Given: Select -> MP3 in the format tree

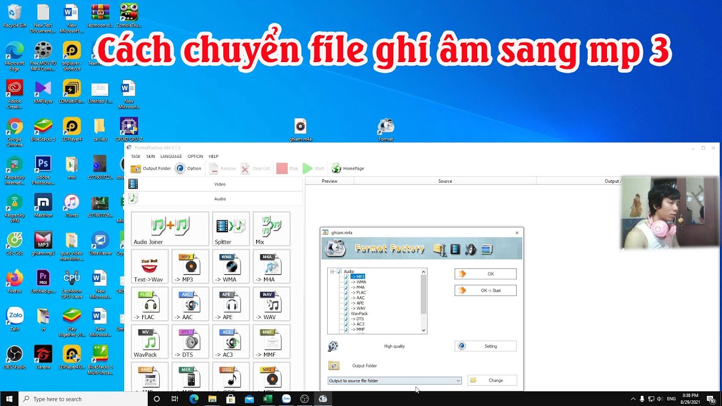Looking at the screenshot, I should (358, 277).
